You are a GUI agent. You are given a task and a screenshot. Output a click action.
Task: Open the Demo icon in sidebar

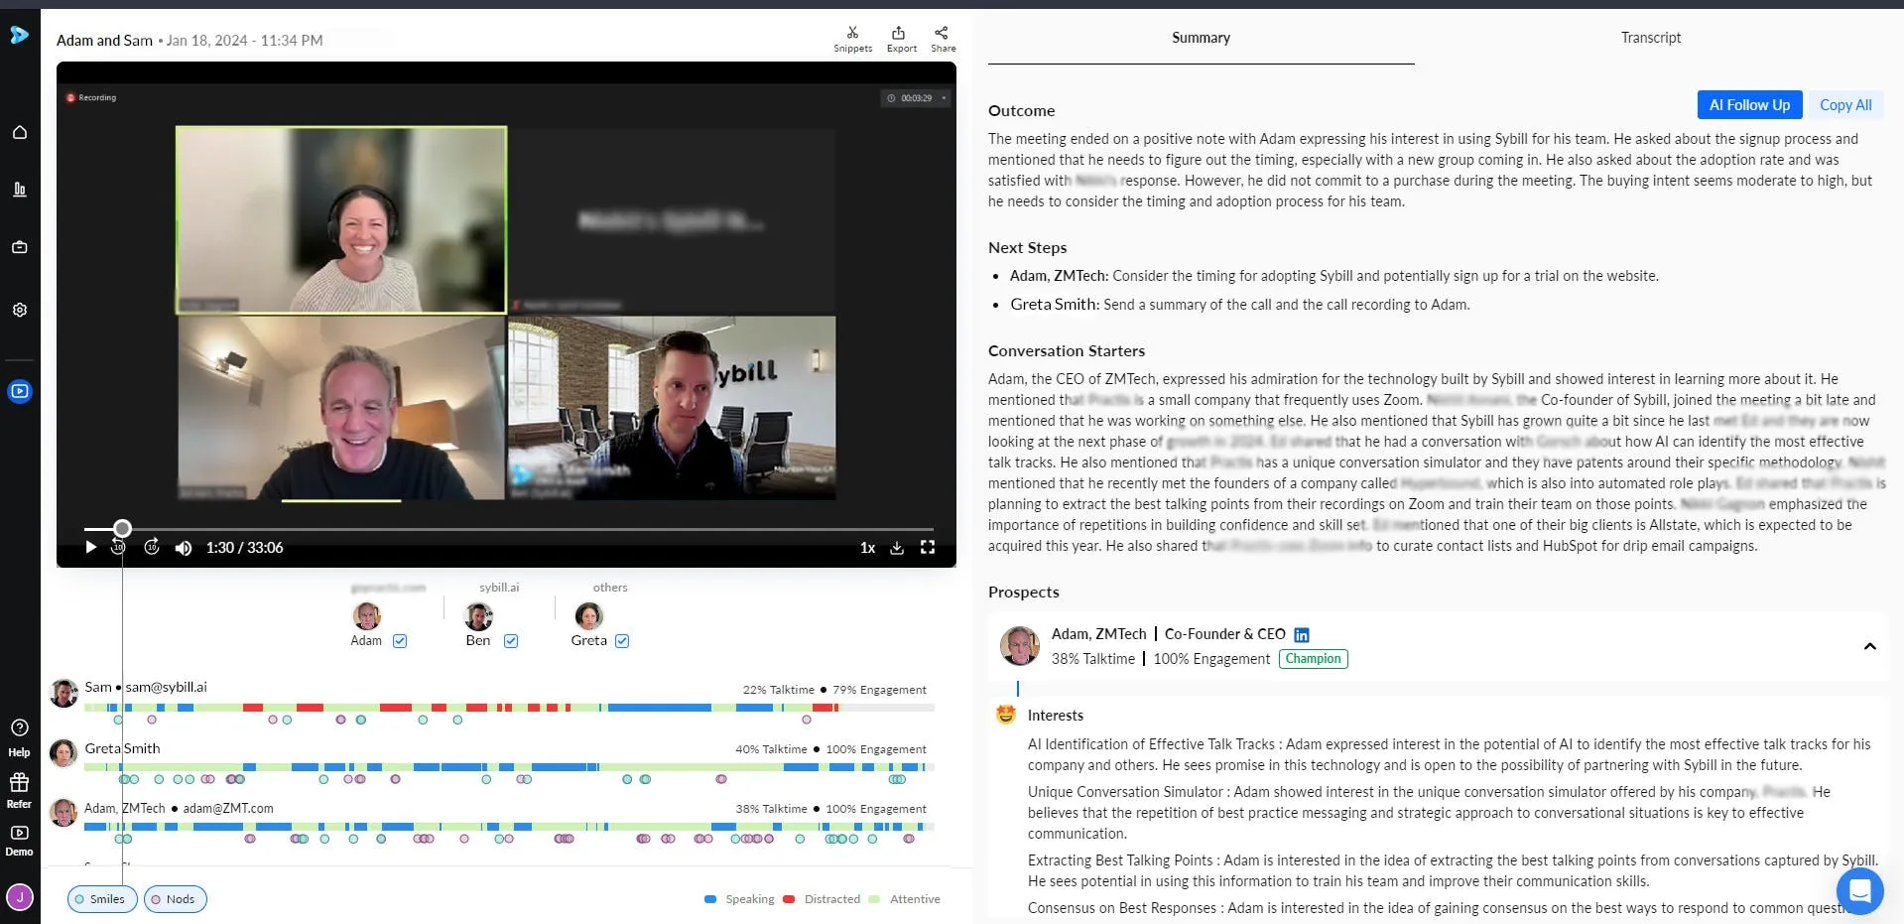click(19, 840)
